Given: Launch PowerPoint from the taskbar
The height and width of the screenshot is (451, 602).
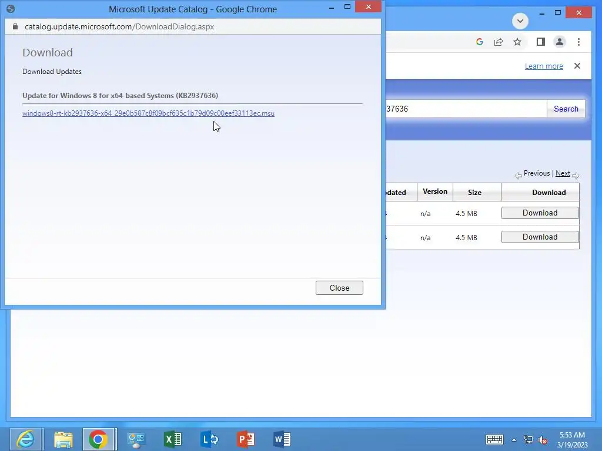Looking at the screenshot, I should [246, 439].
